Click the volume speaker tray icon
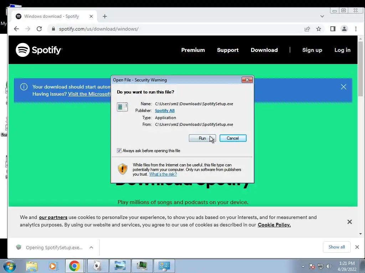This screenshot has height=273, width=365. pos(329,266)
